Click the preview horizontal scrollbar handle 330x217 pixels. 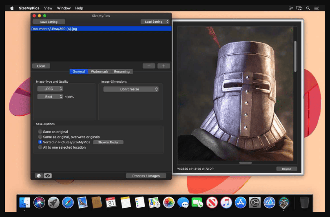point(246,163)
